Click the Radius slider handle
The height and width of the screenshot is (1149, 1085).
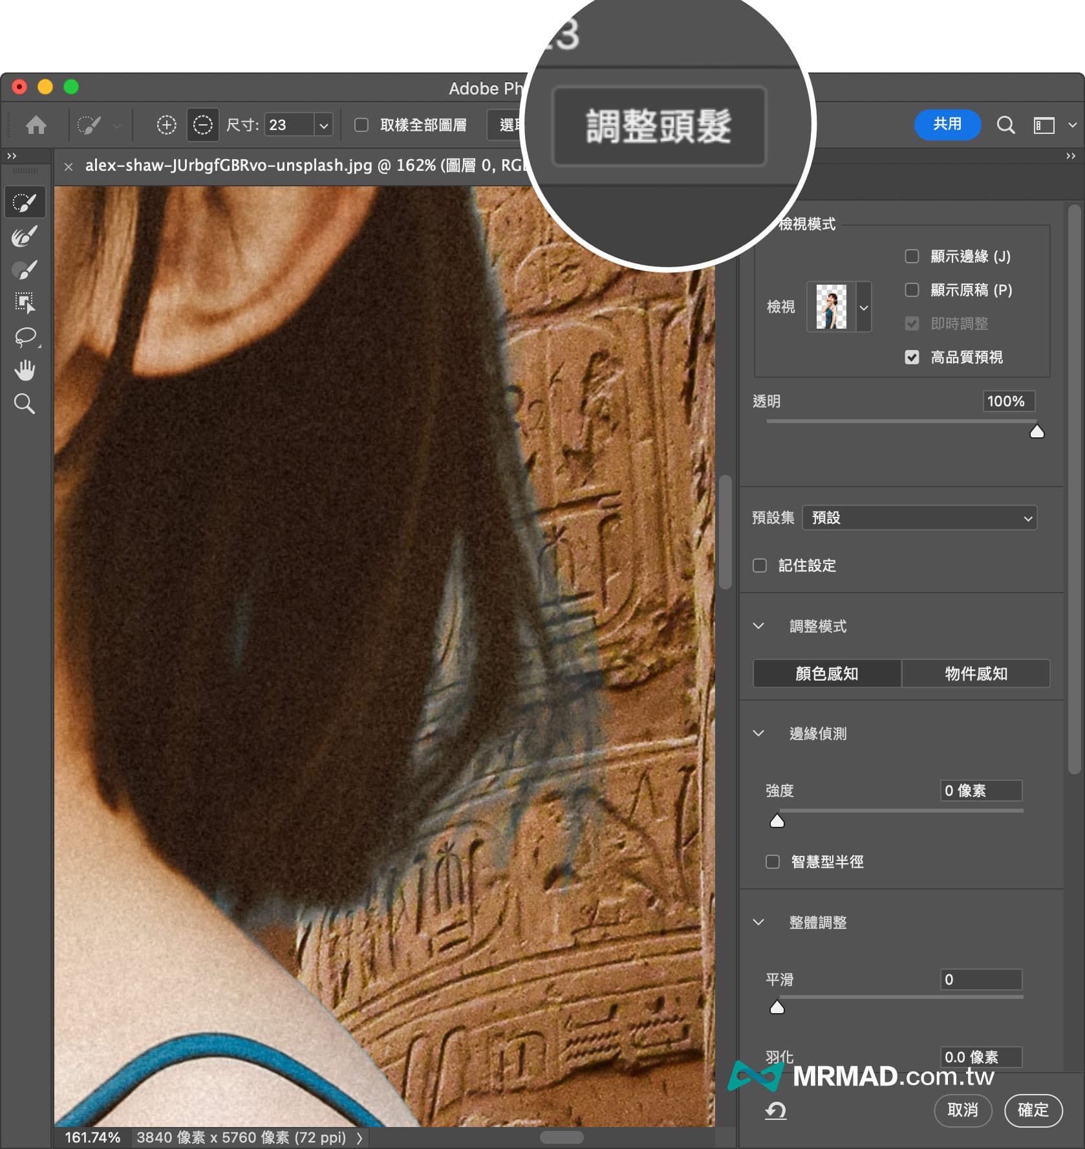(777, 820)
